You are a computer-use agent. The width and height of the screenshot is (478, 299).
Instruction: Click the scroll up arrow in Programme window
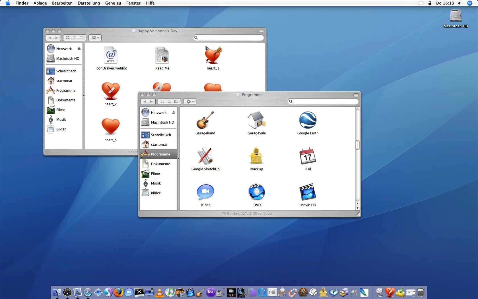pyautogui.click(x=357, y=204)
